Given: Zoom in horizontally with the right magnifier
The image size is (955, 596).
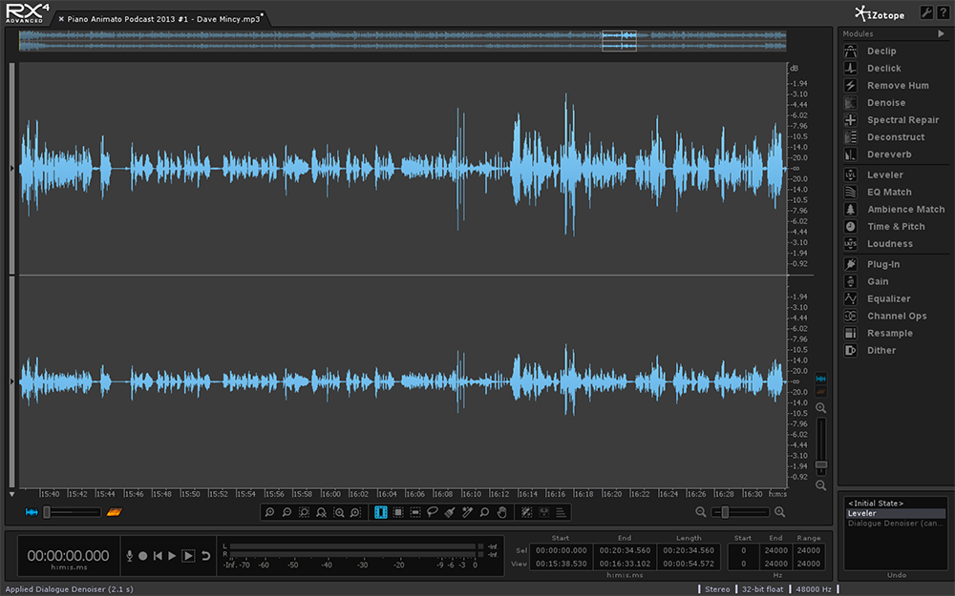Looking at the screenshot, I should (779, 513).
